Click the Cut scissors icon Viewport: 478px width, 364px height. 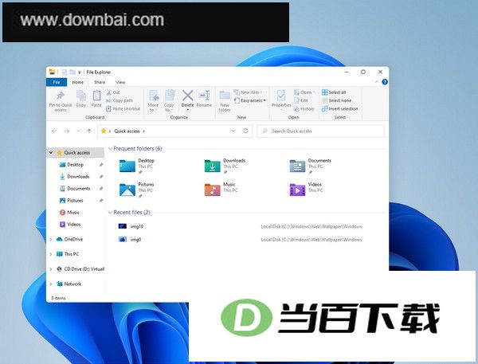coord(109,92)
